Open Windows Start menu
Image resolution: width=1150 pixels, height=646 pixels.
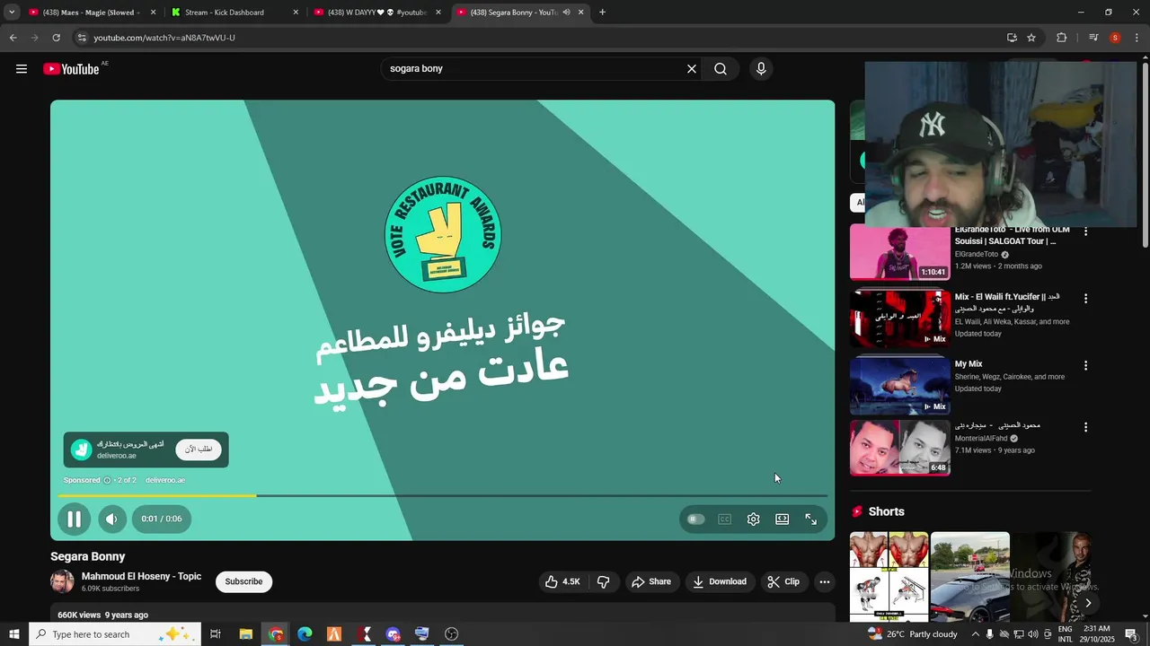pos(13,634)
